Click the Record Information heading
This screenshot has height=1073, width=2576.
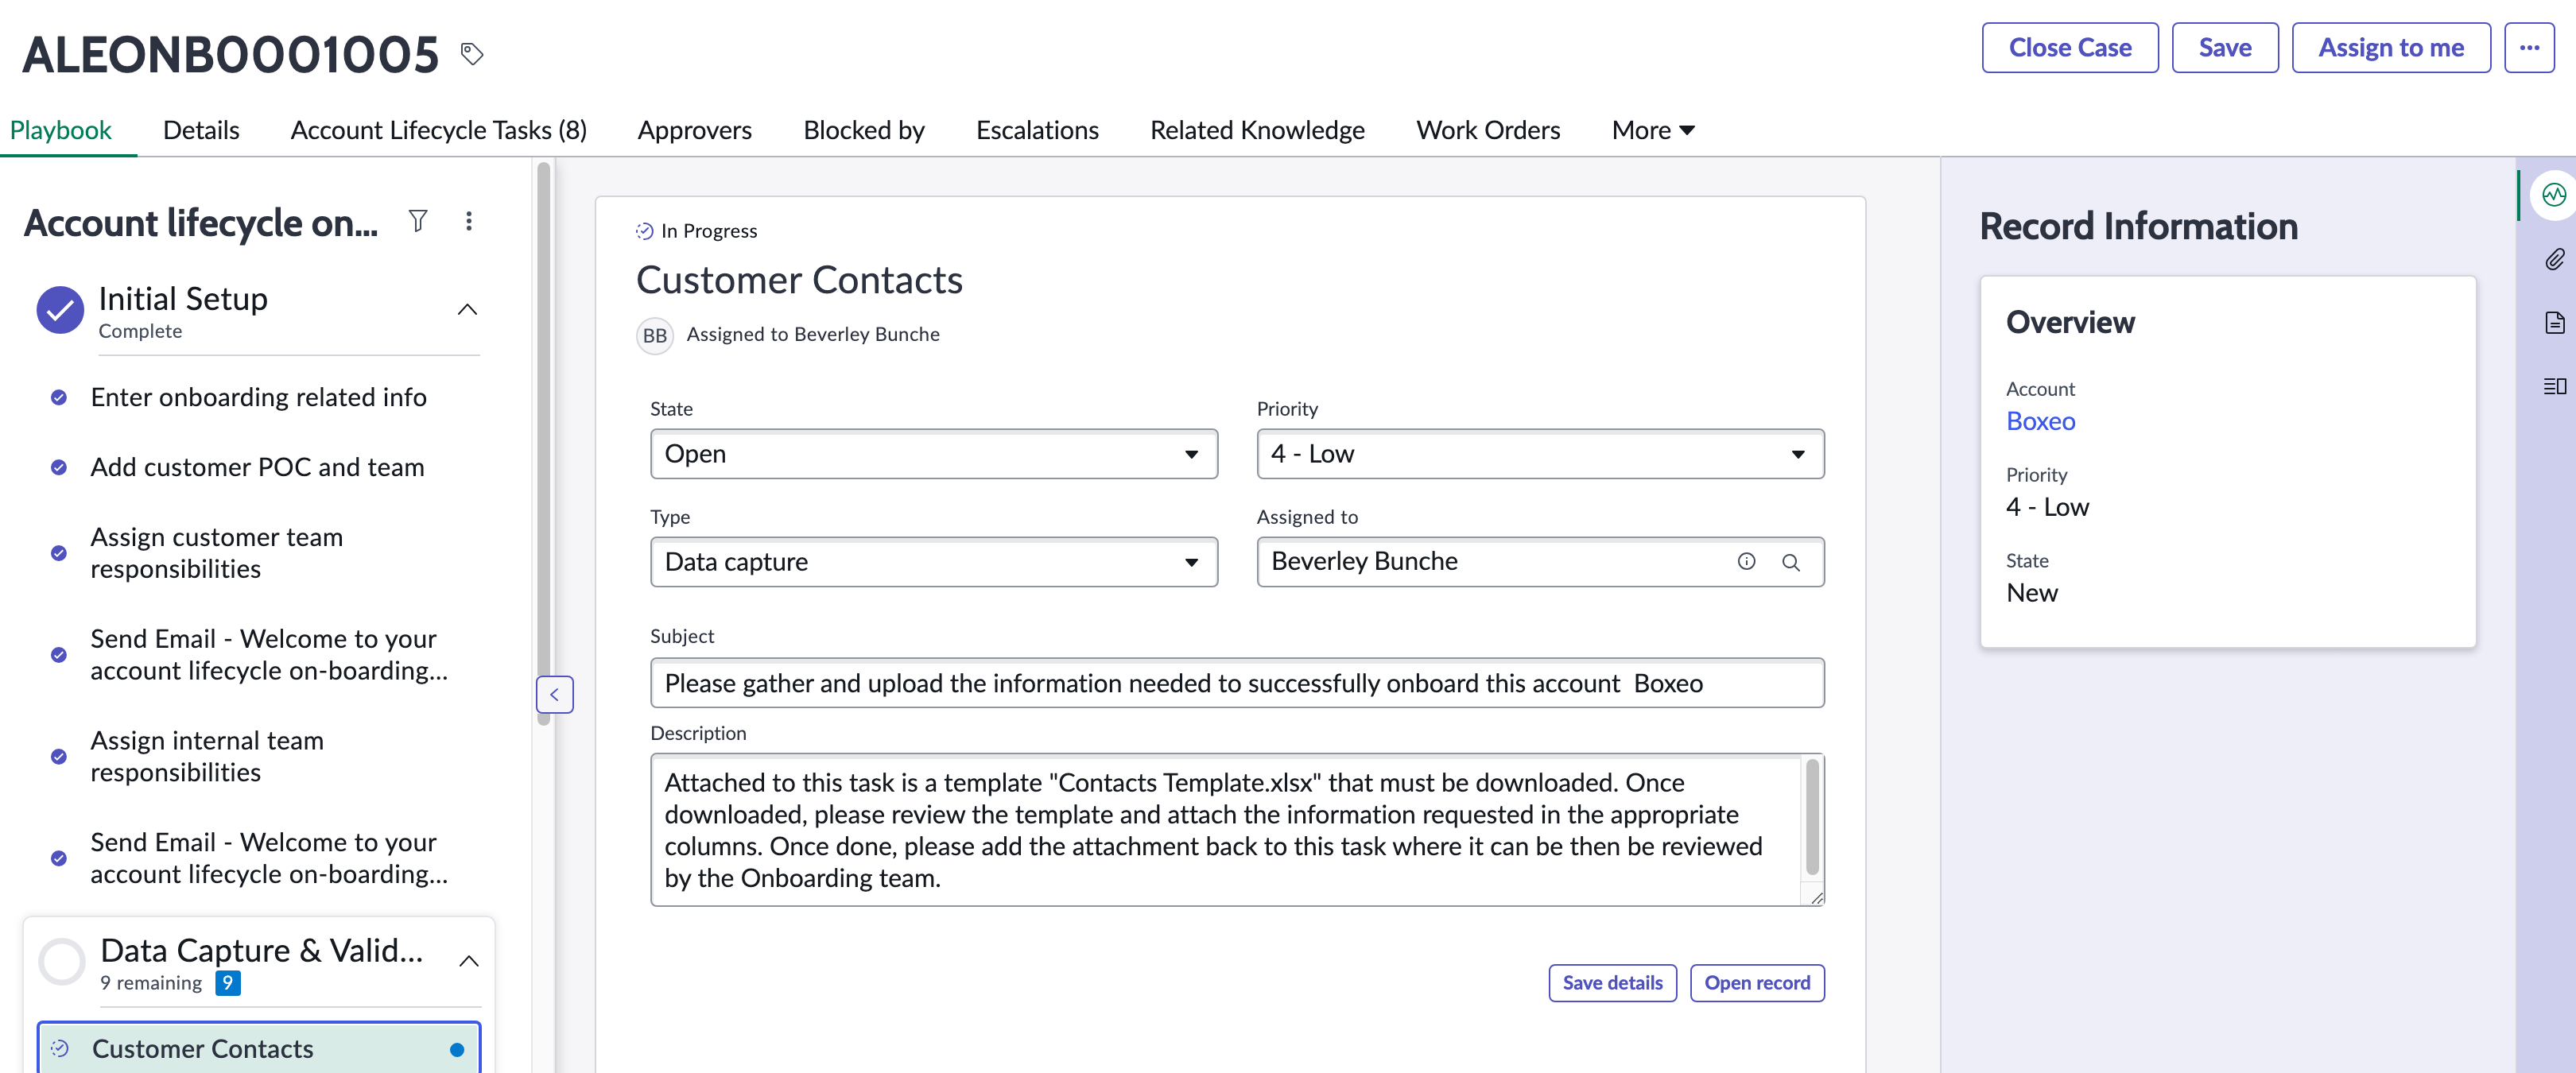2138,227
